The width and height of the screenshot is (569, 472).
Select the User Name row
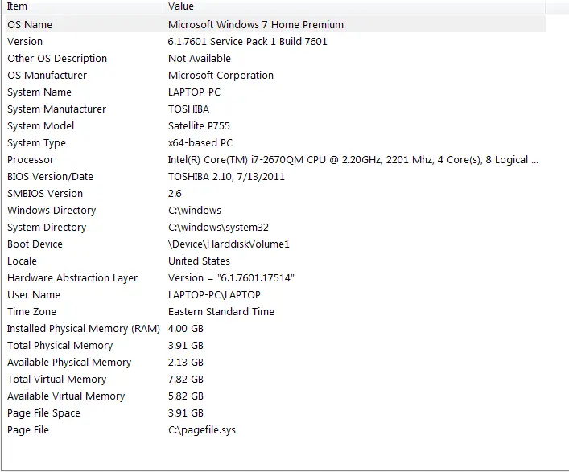[276, 295]
